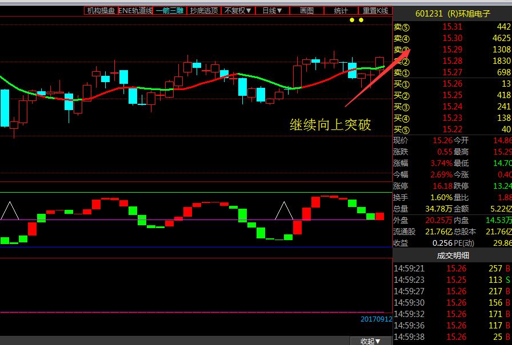Select the 买① bid price 15.26
Screen dimensions: 512x345
coord(452,84)
